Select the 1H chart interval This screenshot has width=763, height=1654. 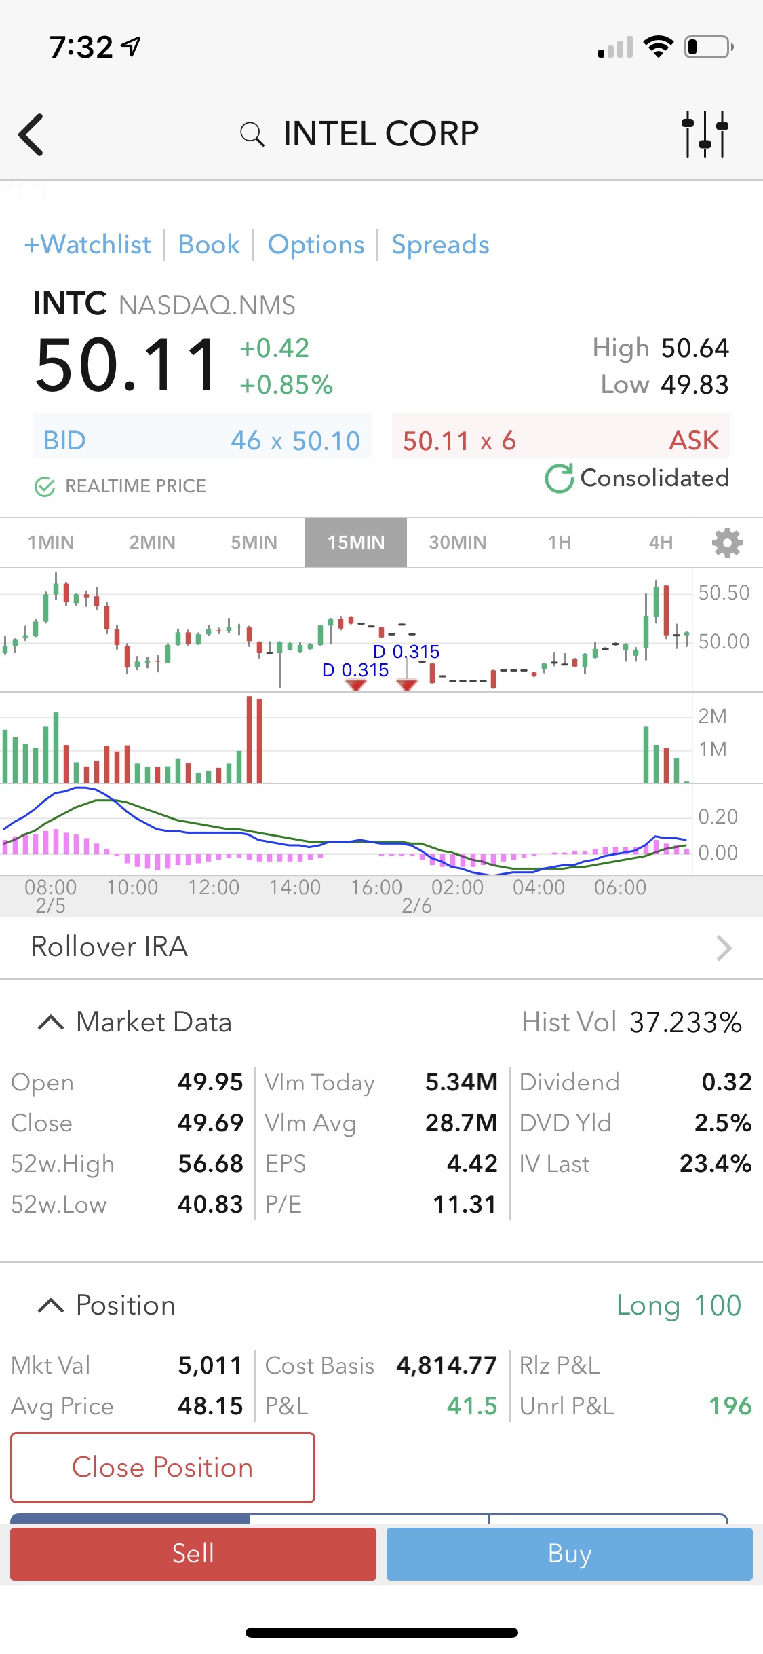560,543
